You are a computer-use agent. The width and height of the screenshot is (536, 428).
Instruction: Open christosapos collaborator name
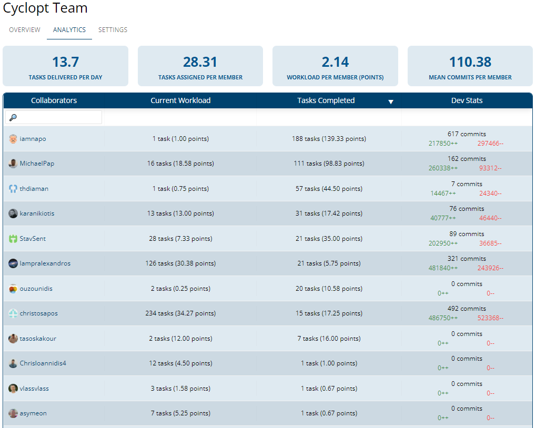coord(38,313)
